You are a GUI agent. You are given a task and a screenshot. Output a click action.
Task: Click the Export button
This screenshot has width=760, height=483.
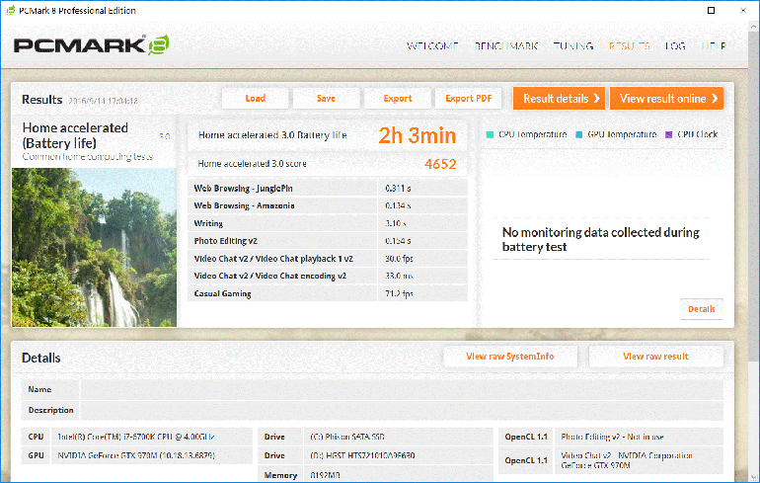point(398,99)
